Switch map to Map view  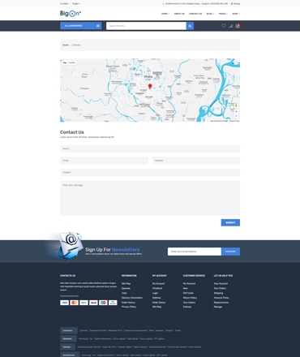(x=65, y=62)
